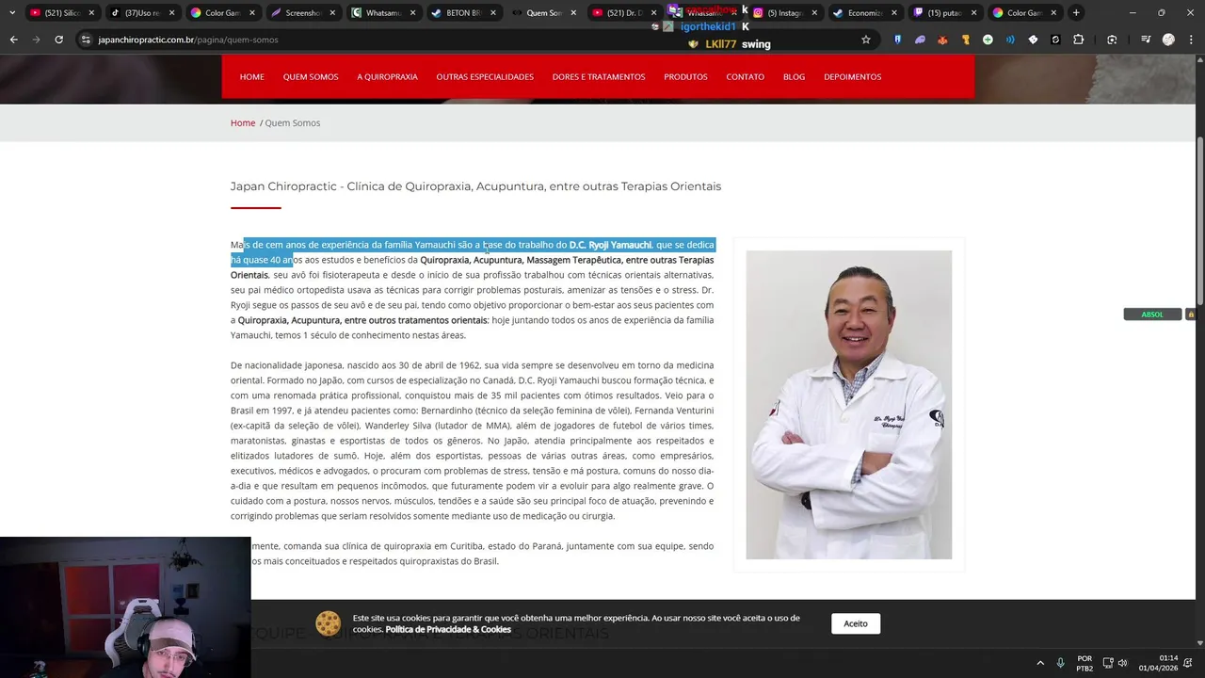
Task: Open the volume speaker tray icon
Action: pos(1122,663)
